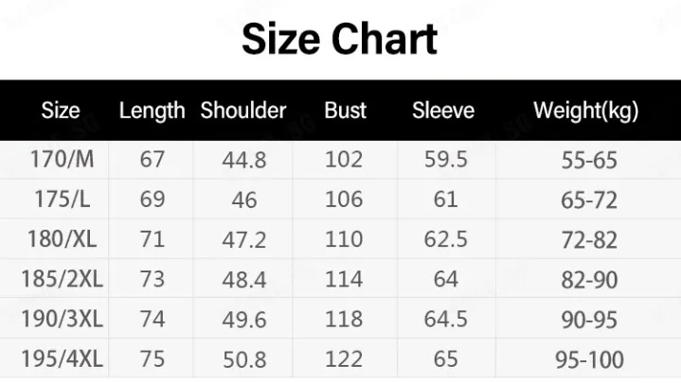This screenshot has height=383, width=681.
Task: Select the Bust column header
Action: (x=346, y=111)
